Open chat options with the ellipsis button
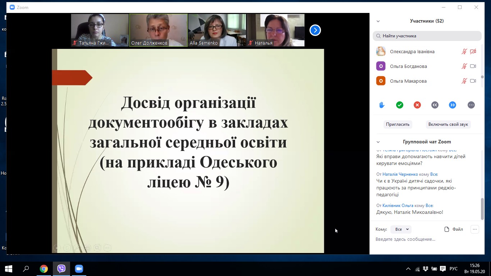 click(x=475, y=229)
